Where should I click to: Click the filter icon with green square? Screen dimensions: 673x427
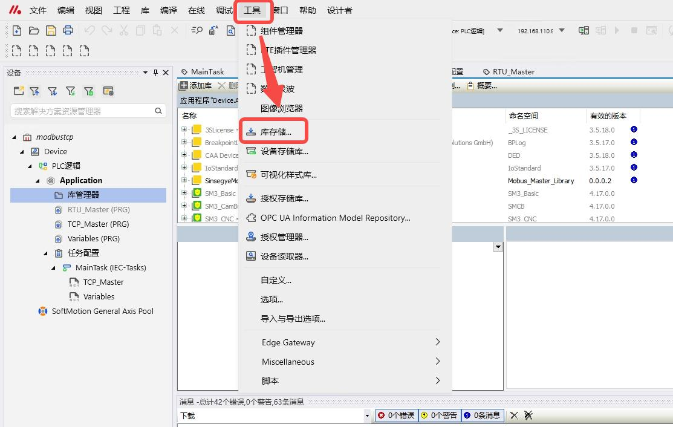pos(88,91)
